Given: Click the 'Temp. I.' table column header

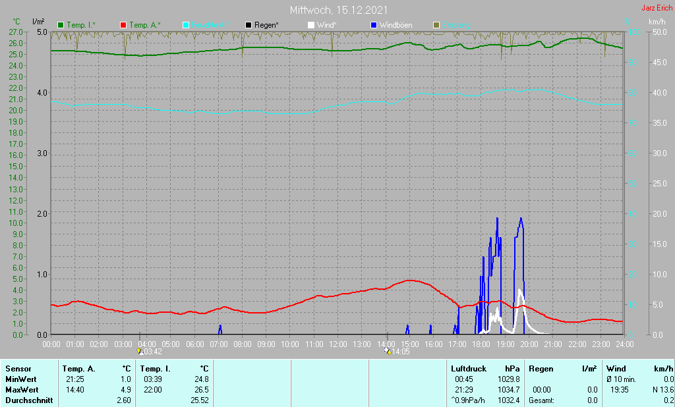Looking at the screenshot, I should (156, 369).
